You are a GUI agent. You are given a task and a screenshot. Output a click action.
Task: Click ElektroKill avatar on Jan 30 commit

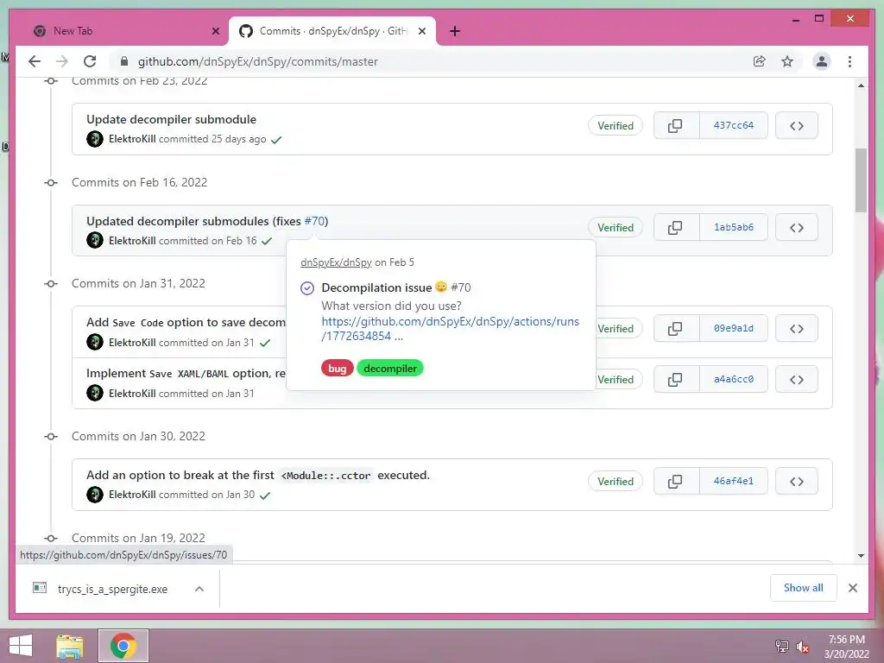pyautogui.click(x=95, y=495)
